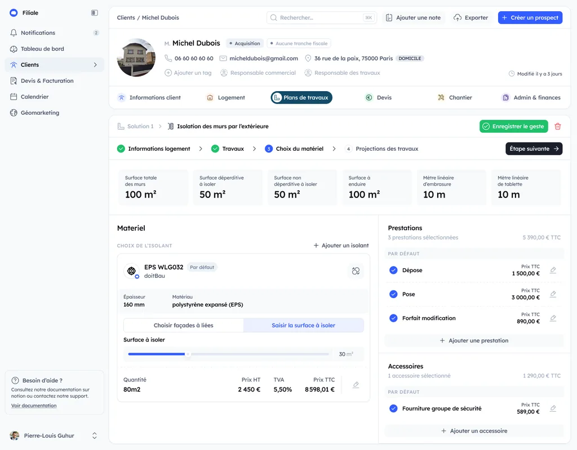Collapse the sidebar panel icon
Image resolution: width=577 pixels, height=450 pixels.
point(95,13)
